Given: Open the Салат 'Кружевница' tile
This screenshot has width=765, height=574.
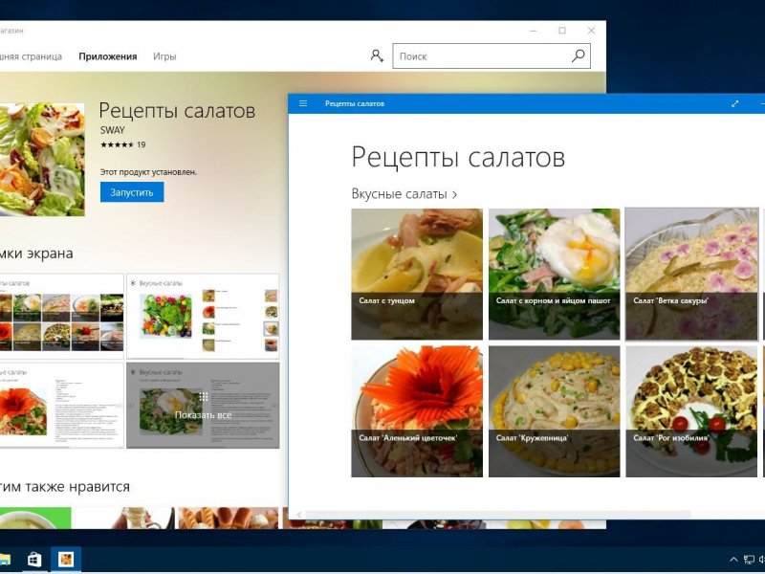Looking at the screenshot, I should click(555, 411).
